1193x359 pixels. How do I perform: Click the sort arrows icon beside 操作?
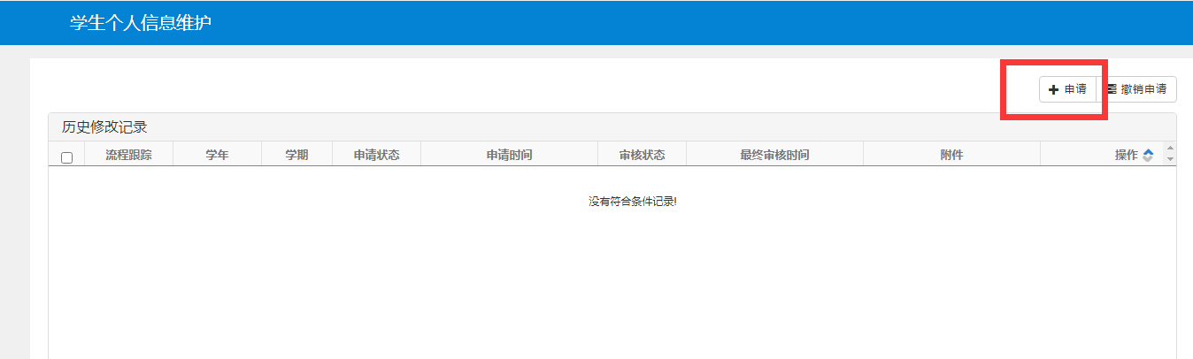(x=1148, y=156)
